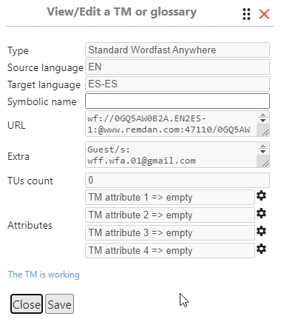
Task: Click Extra text area scroll up arrow
Action: 263,146
